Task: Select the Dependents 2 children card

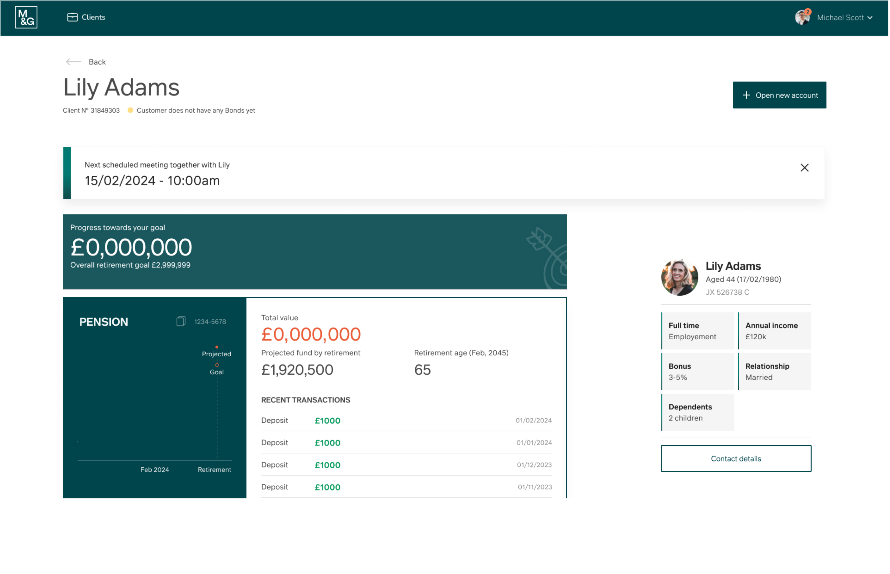Action: 698,413
